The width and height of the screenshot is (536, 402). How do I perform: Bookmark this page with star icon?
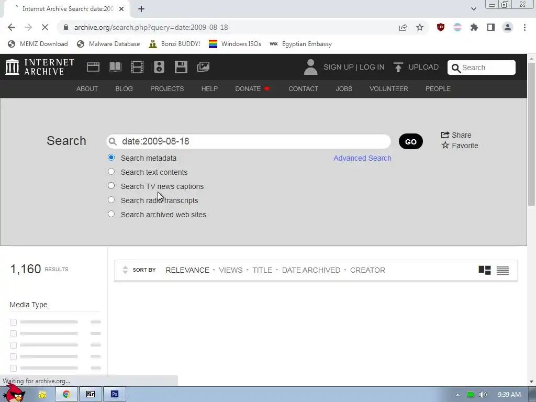point(420,27)
